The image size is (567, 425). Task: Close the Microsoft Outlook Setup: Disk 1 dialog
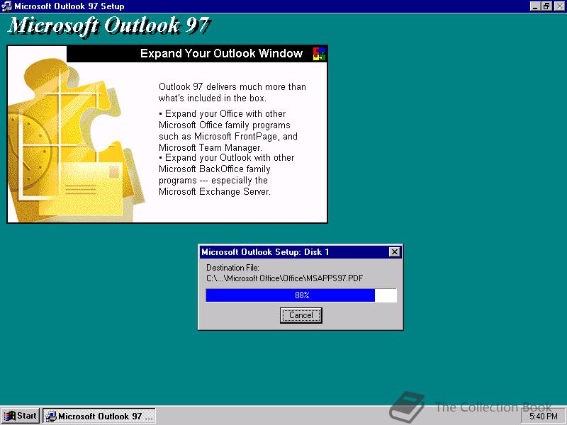[x=395, y=252]
